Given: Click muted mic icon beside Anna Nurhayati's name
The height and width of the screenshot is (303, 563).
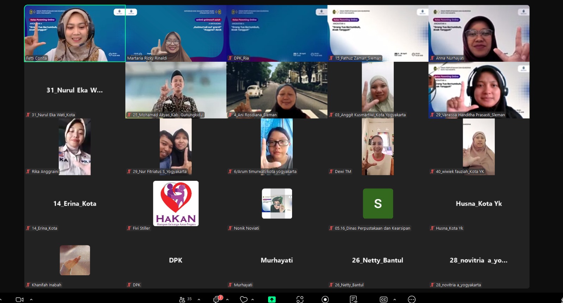Looking at the screenshot, I should coord(432,58).
